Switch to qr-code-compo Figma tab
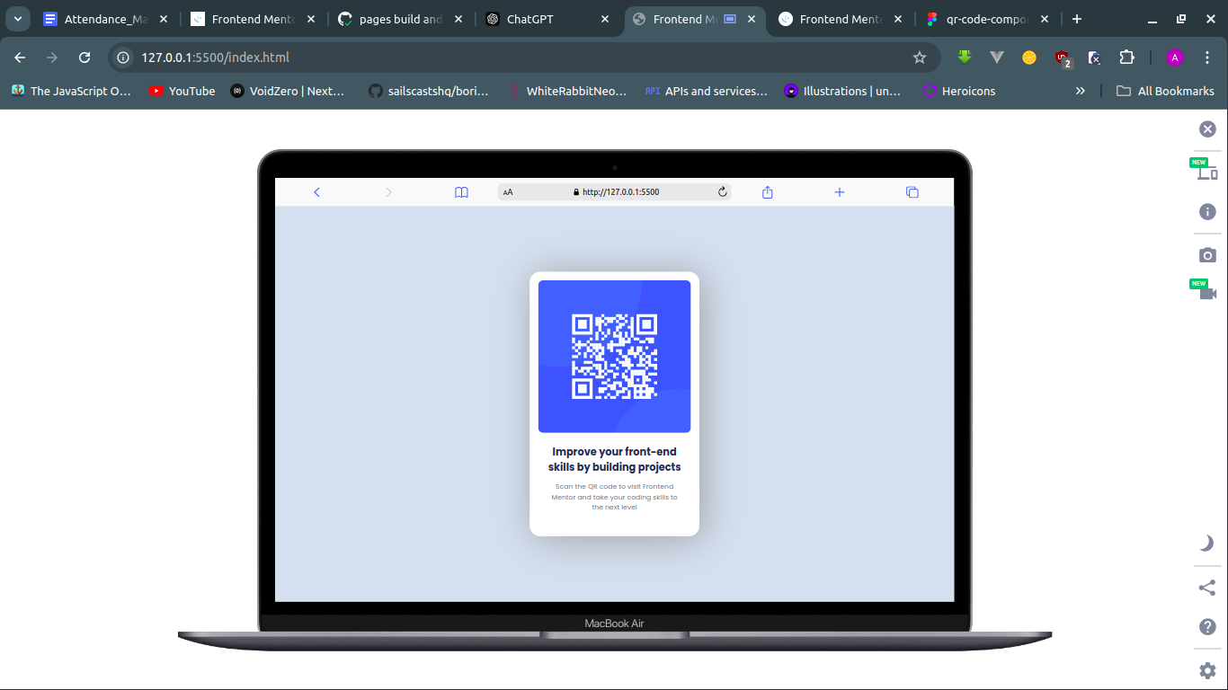Viewport: 1228px width, 690px height. click(989, 19)
